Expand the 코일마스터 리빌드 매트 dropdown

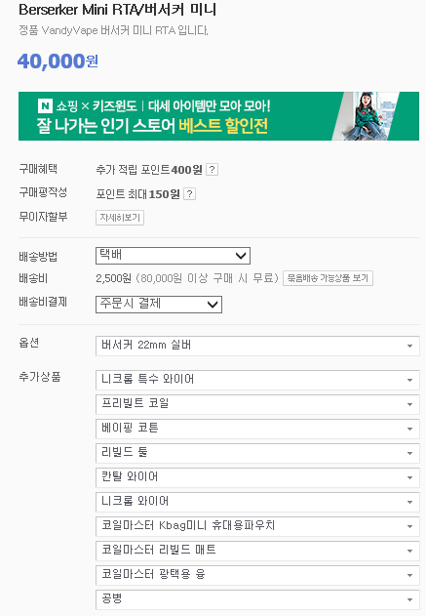click(257, 551)
